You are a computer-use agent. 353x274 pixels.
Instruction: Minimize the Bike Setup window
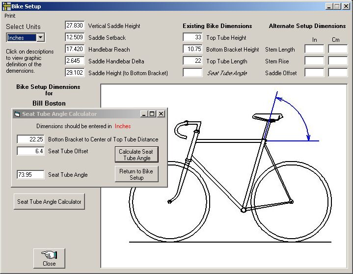tap(329, 6)
